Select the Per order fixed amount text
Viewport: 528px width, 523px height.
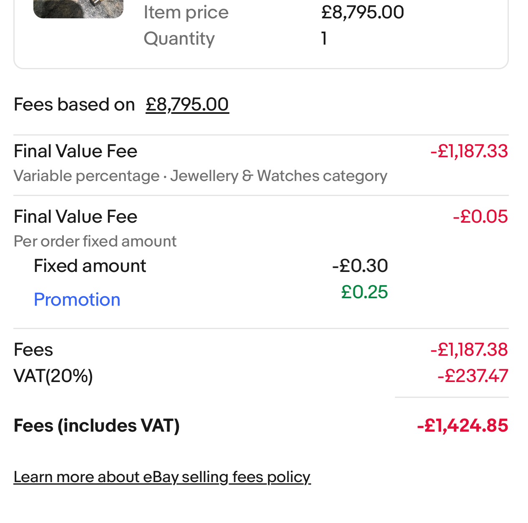click(95, 241)
